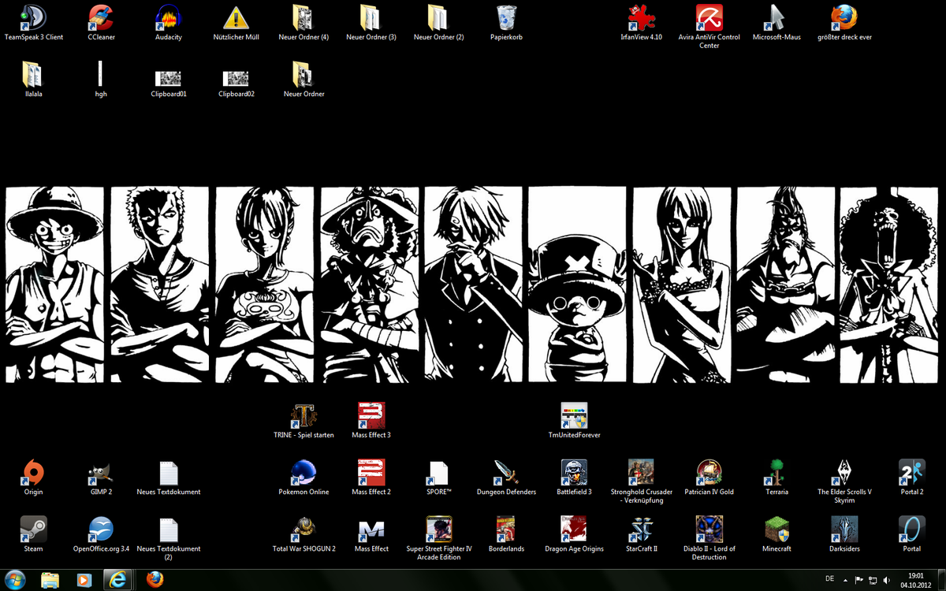Open the Audacity desktop icon
Viewport: 946px width, 591px height.
pos(169,22)
